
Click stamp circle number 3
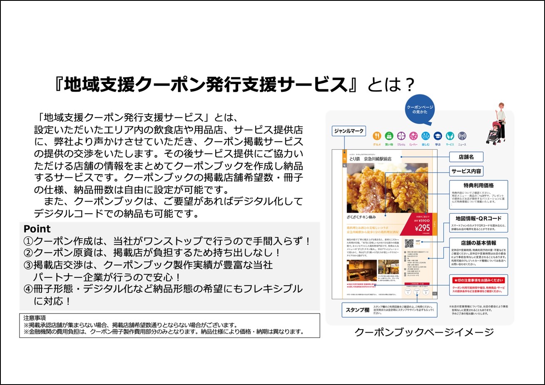[426, 292]
